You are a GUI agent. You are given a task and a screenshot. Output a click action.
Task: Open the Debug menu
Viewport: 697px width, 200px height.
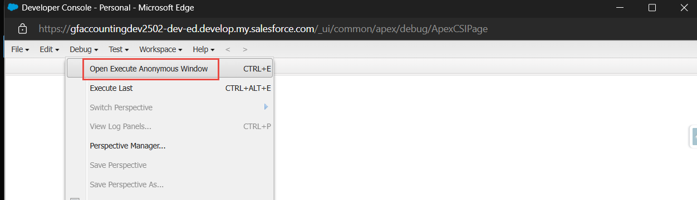(84, 49)
